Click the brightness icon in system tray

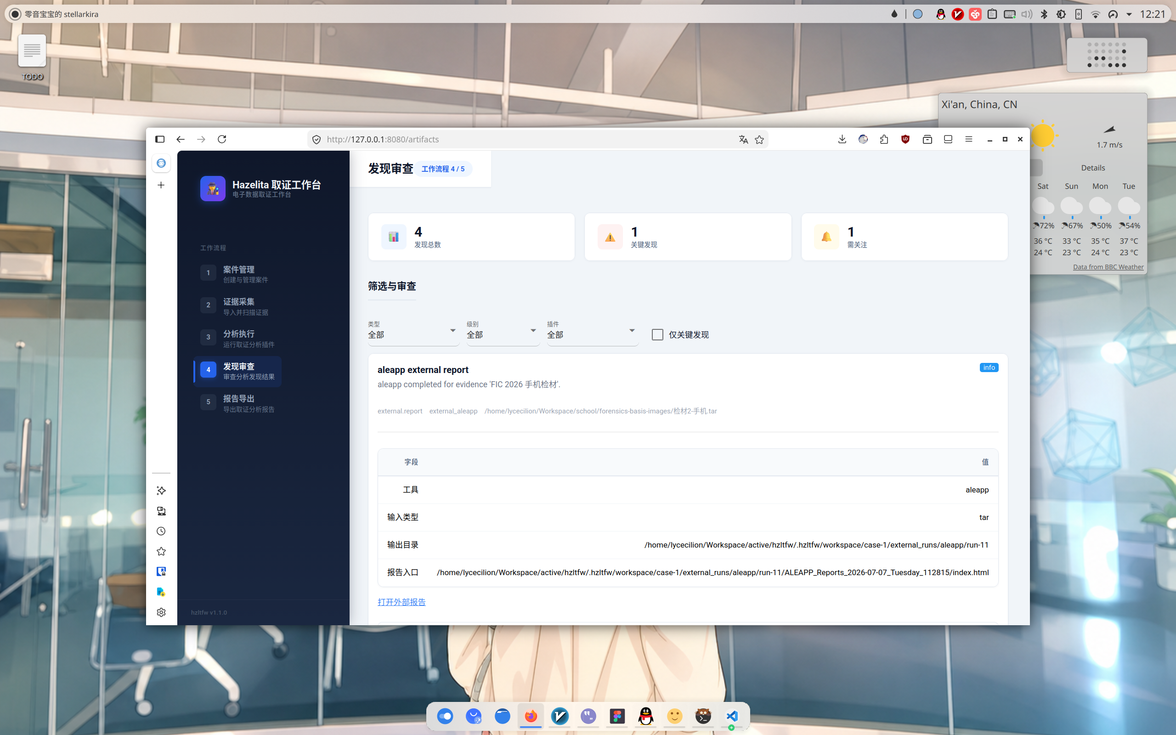coord(1061,14)
